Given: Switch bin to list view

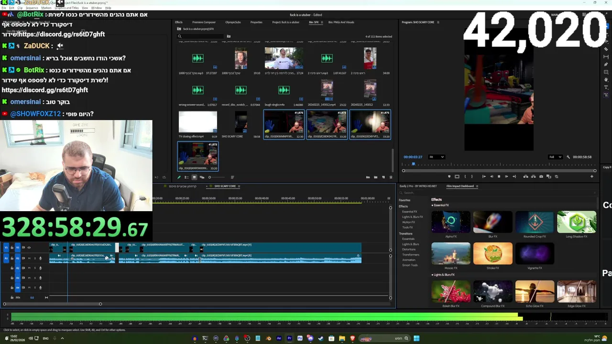Looking at the screenshot, I should (186, 177).
